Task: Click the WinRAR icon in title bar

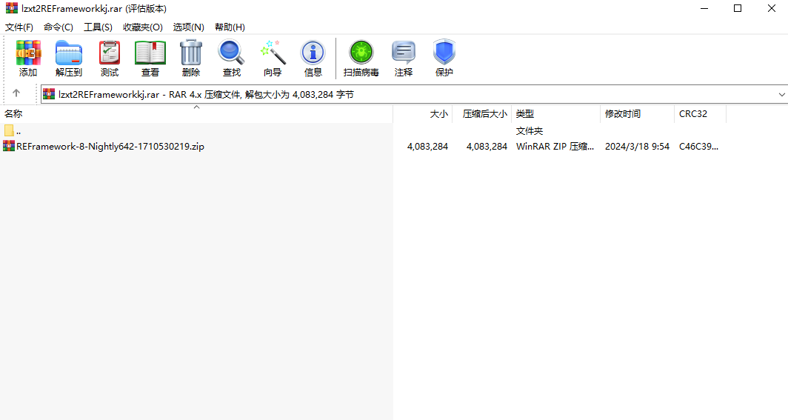Action: pyautogui.click(x=12, y=8)
